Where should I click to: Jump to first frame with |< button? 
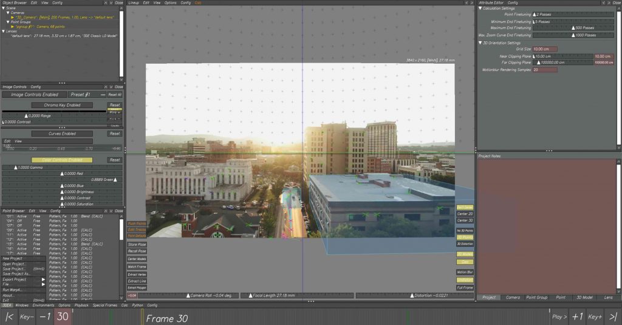pyautogui.click(x=9, y=317)
